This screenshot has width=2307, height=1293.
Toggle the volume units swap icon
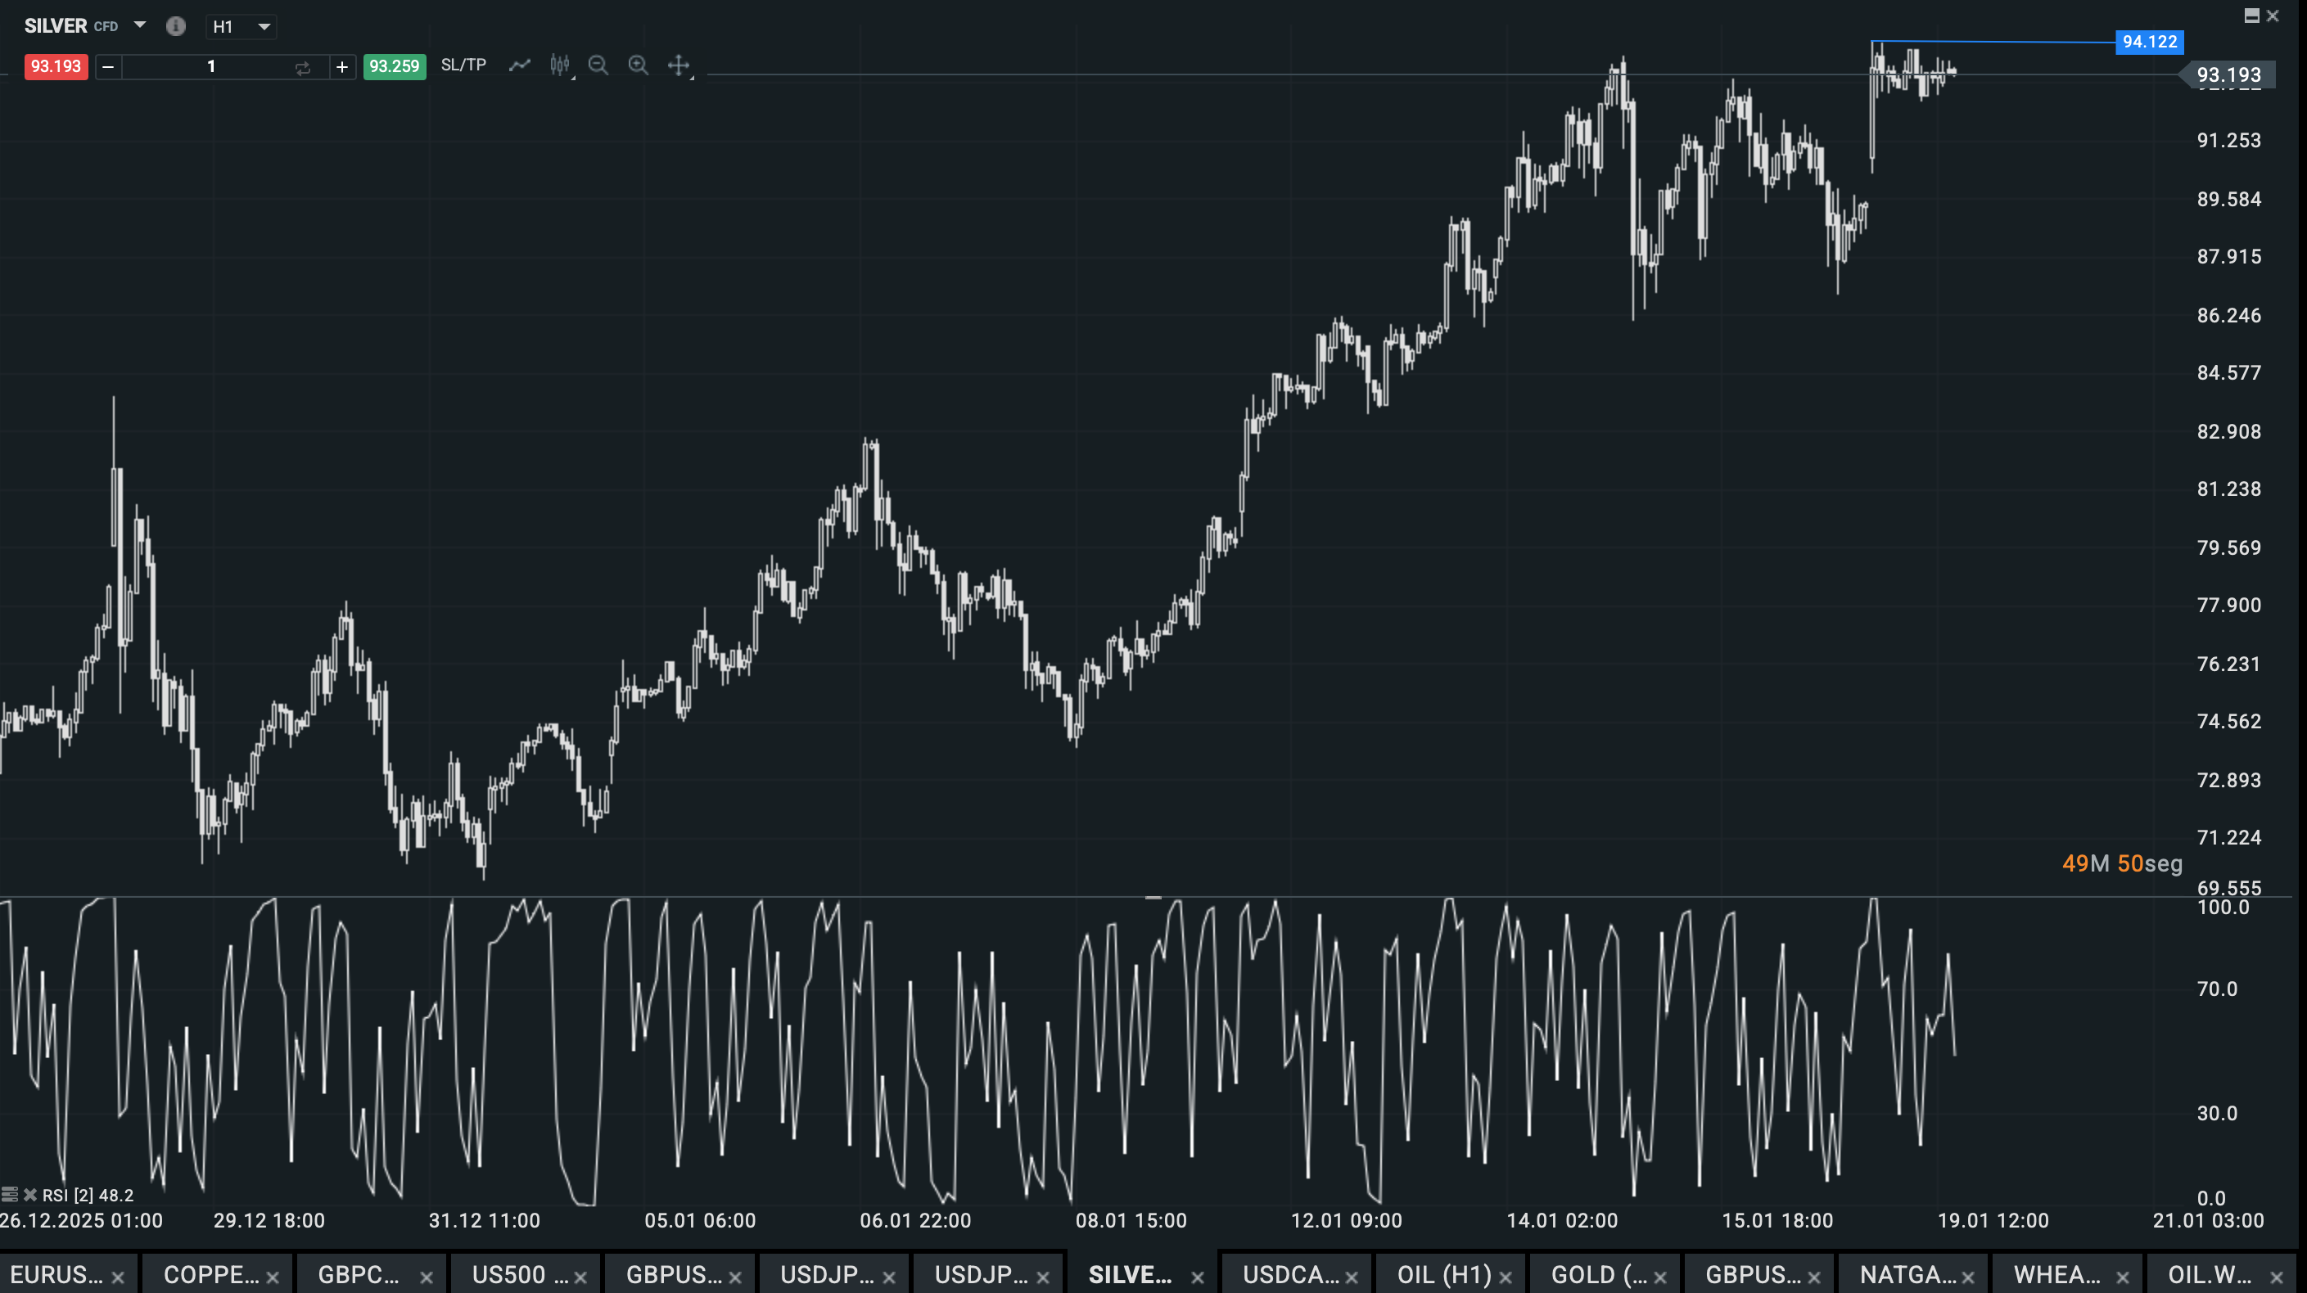(303, 67)
